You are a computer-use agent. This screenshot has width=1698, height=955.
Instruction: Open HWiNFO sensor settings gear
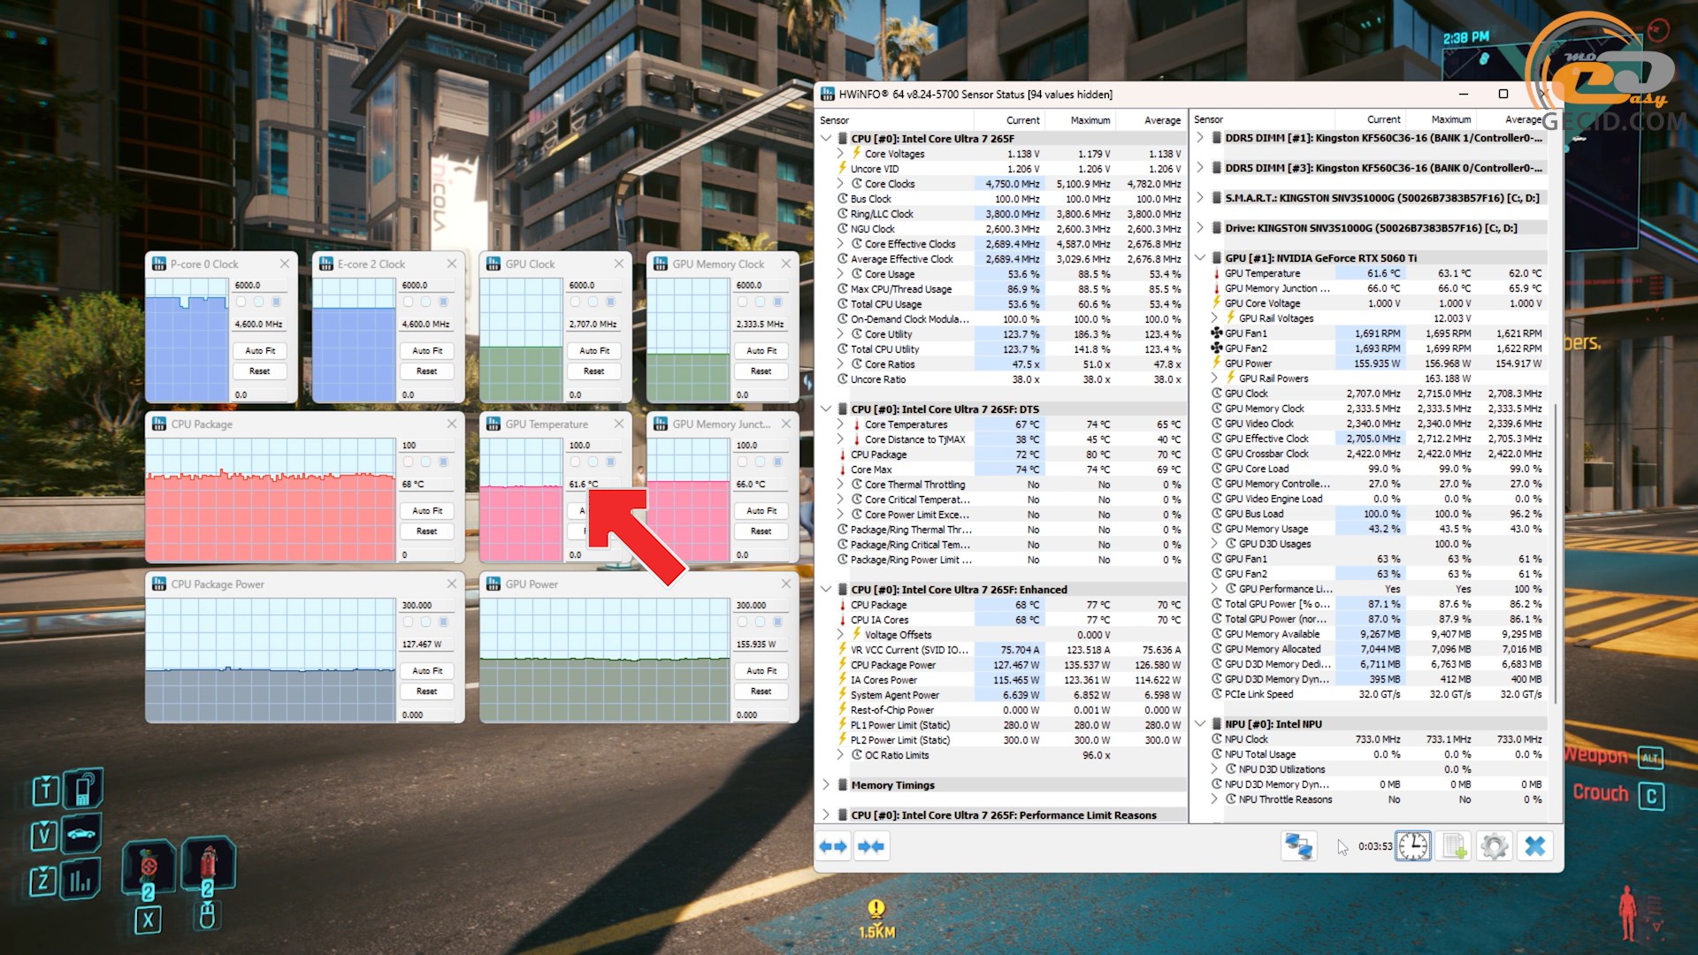point(1495,846)
